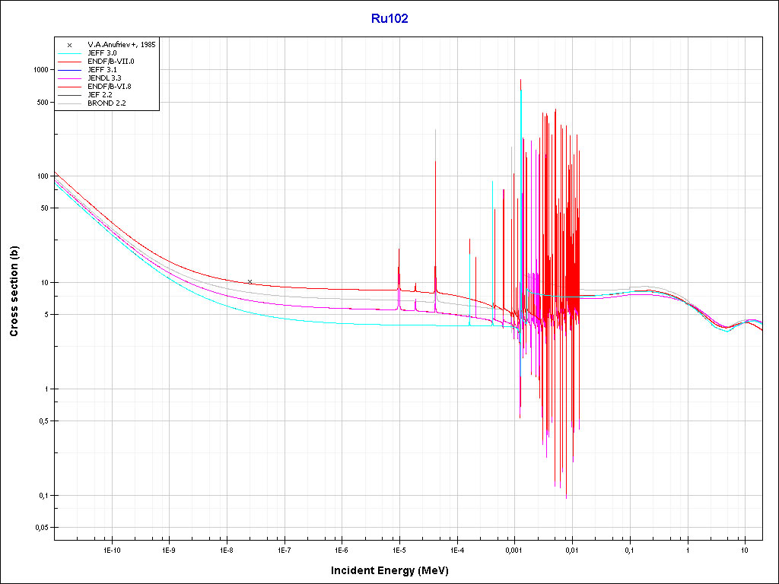Select the 1E-10 tick label on x-axis
Screen dimensions: 779x584
tap(111, 549)
